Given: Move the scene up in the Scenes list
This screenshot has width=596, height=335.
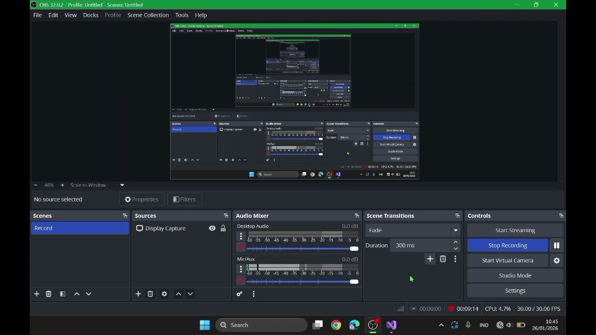Looking at the screenshot, I should 77,294.
